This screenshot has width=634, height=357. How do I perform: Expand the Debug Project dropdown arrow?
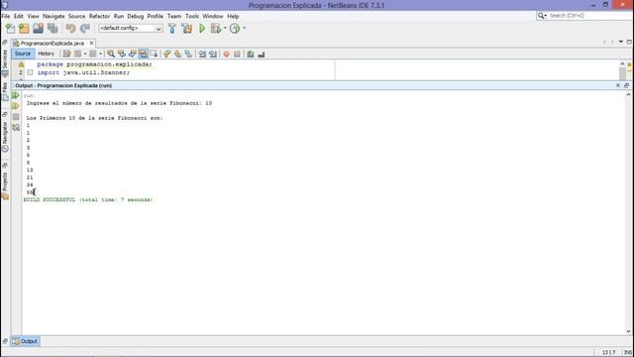tap(225, 29)
